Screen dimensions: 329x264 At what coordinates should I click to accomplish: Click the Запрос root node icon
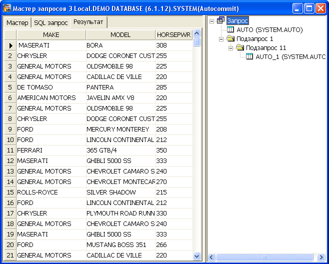pos(221,21)
